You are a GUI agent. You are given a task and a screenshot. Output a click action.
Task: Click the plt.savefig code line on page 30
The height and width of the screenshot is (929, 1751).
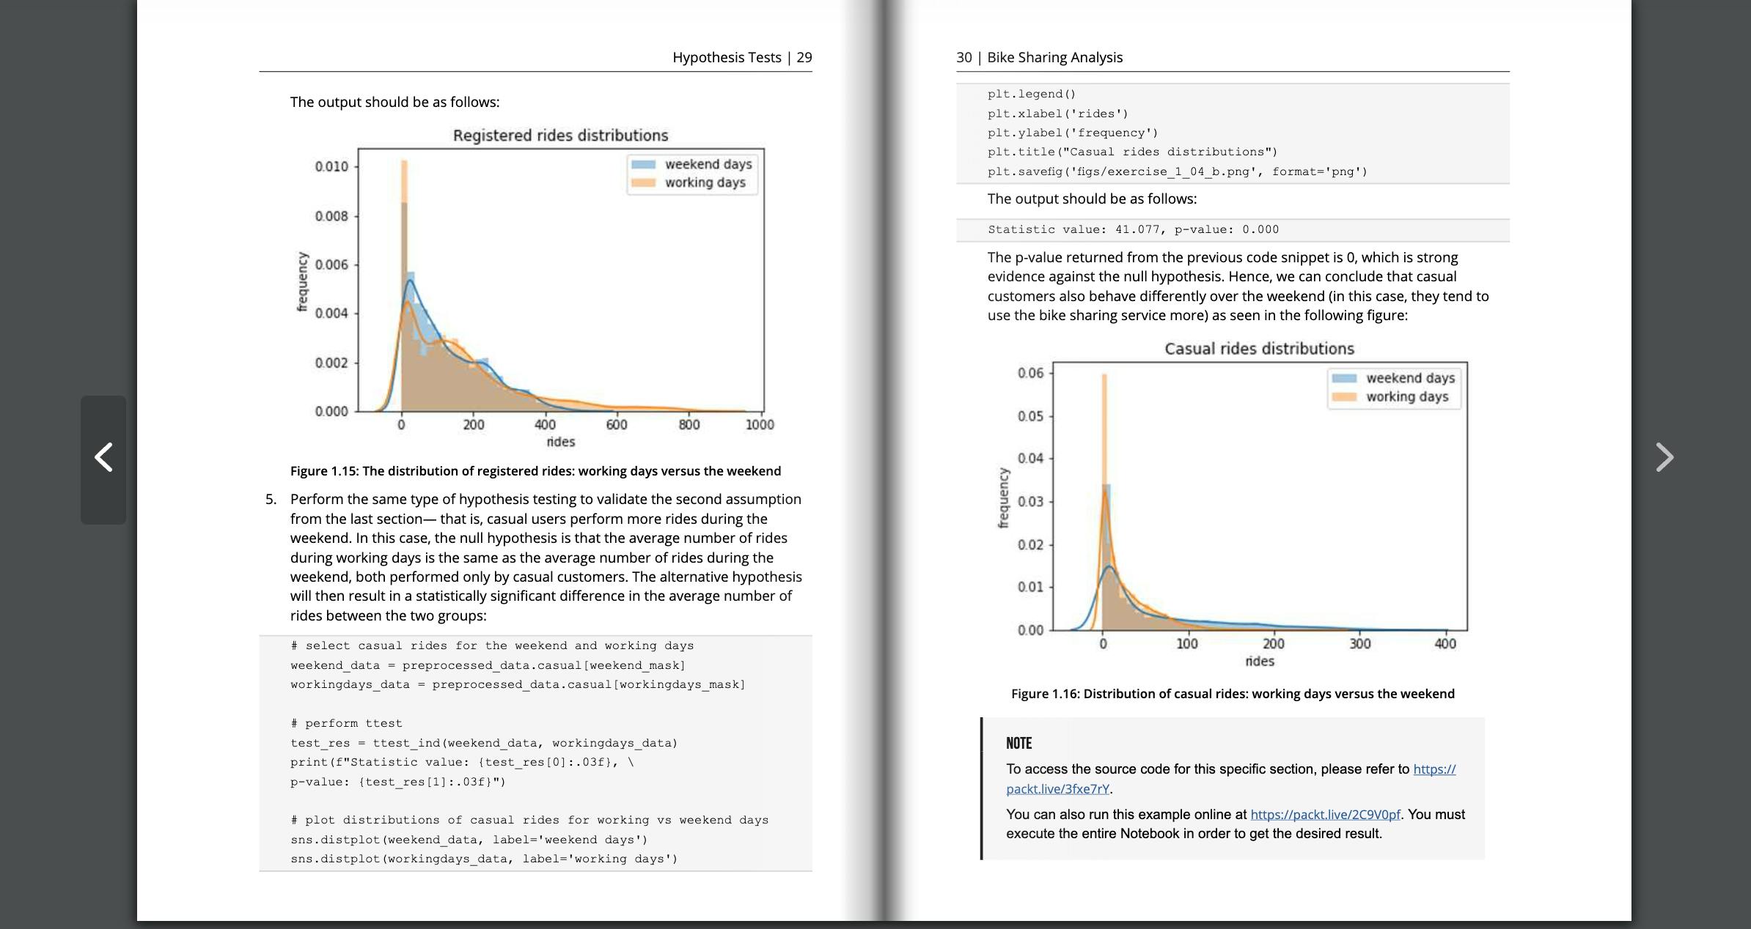point(1177,171)
